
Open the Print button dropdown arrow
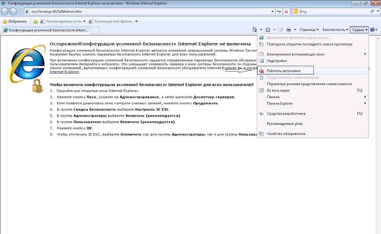pyautogui.click(x=295, y=30)
